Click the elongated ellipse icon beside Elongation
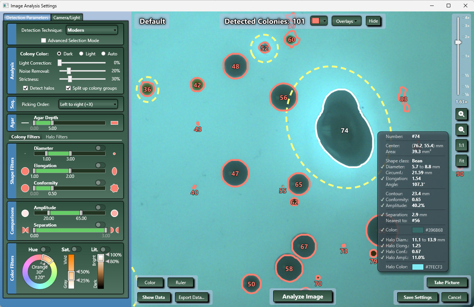 click(x=114, y=171)
